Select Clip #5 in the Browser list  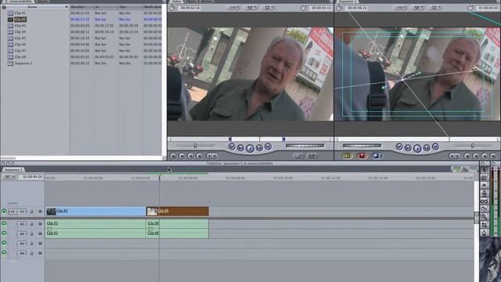tap(20, 38)
